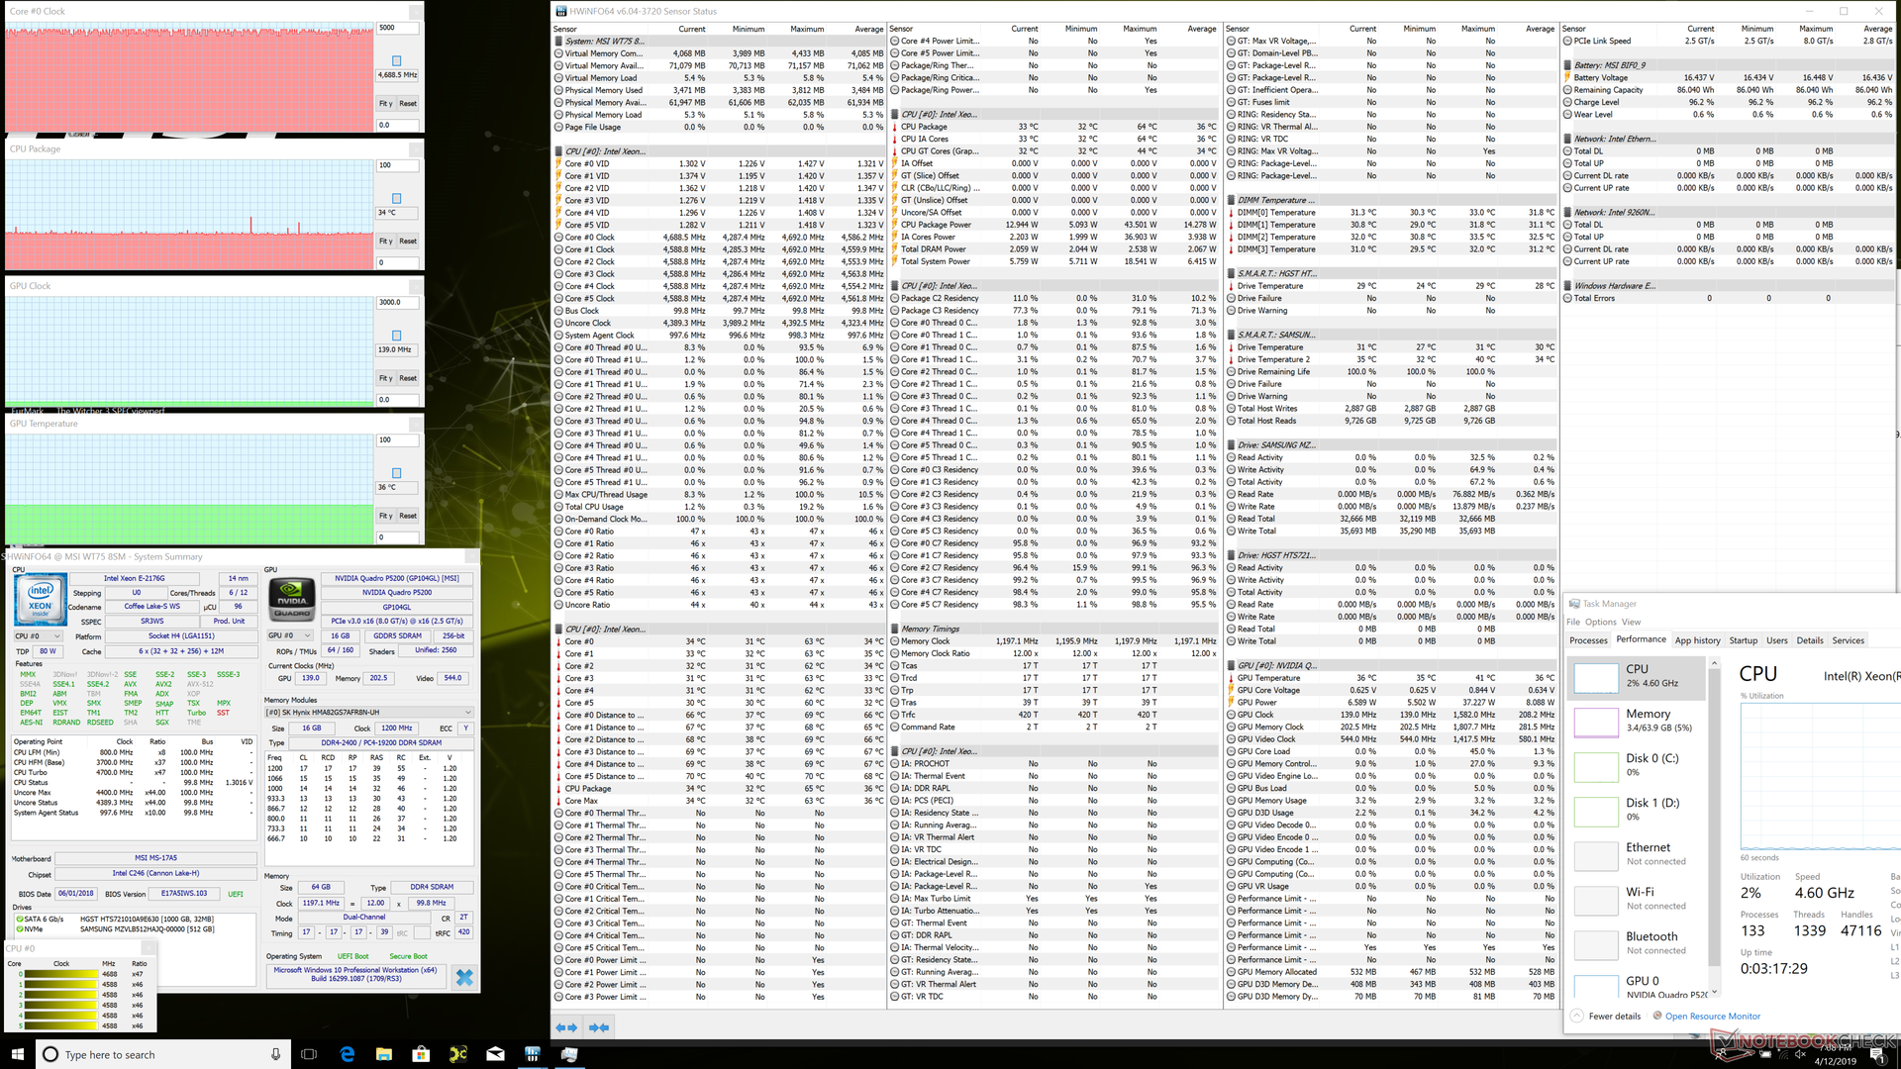Screen dimensions: 1901x1069
Task: Click the double arrow expand button in sensor toolbar
Action: click(599, 1027)
